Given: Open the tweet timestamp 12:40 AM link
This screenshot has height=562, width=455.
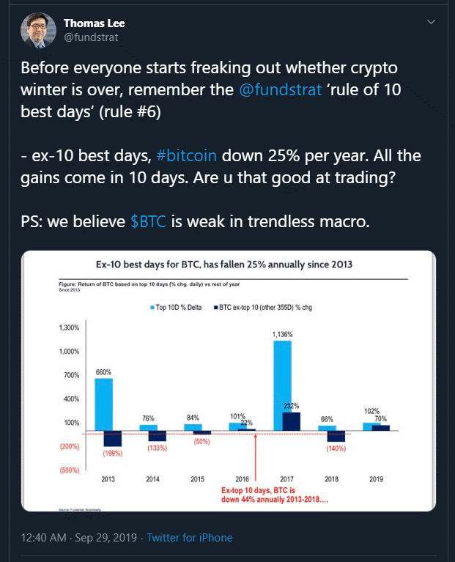Looking at the screenshot, I should (x=42, y=538).
